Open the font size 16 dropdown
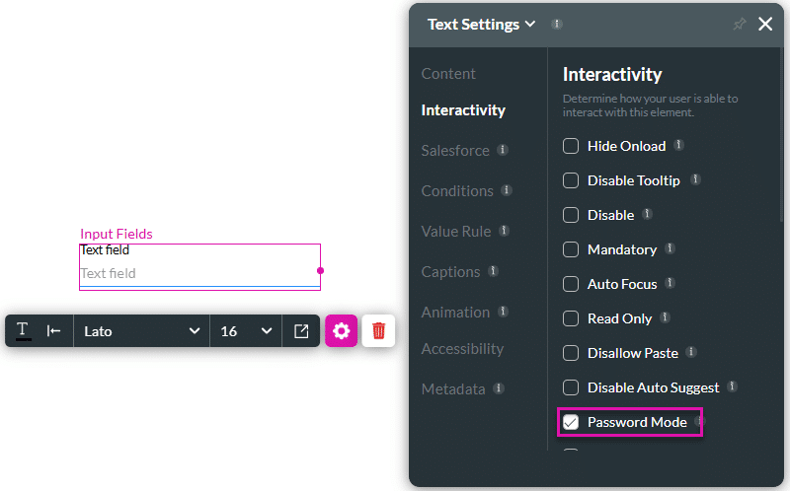The height and width of the screenshot is (491, 790). click(246, 331)
